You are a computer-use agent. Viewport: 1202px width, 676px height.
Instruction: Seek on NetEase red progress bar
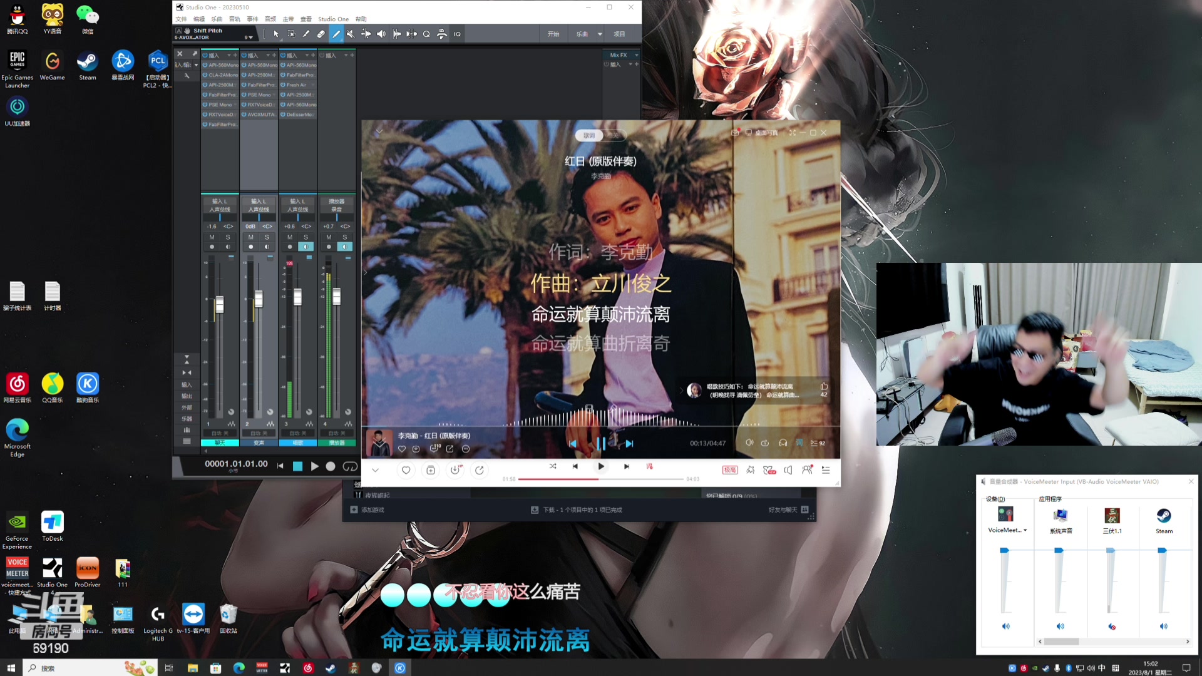[600, 479]
